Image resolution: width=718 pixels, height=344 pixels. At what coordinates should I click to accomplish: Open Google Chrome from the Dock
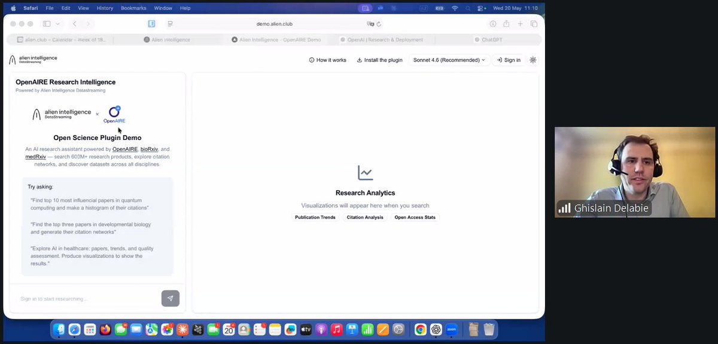(421, 329)
